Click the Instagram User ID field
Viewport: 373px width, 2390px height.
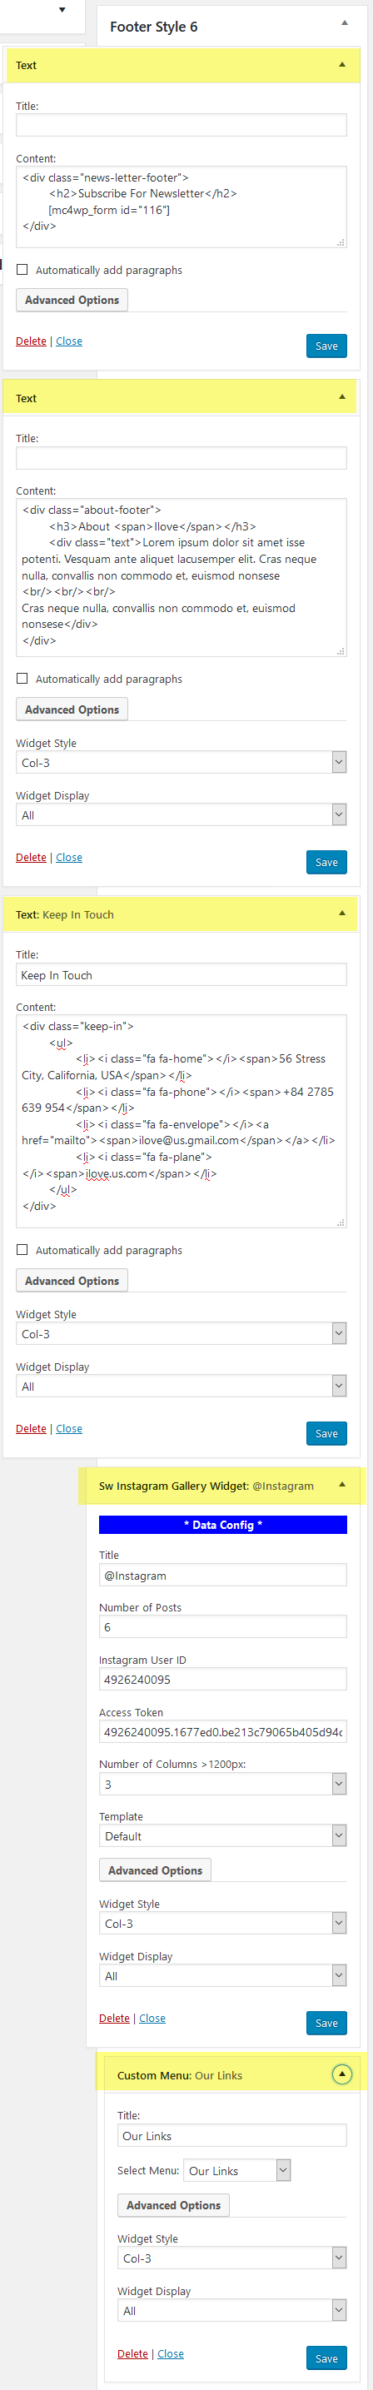point(222,1678)
